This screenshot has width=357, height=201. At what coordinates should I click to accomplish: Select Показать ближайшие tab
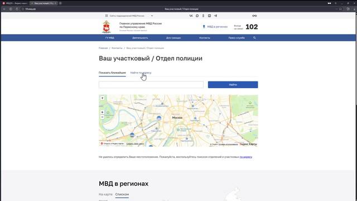coord(112,73)
